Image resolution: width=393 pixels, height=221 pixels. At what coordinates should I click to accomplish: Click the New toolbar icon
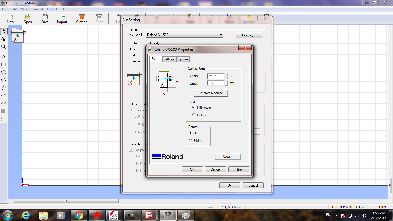pos(10,19)
